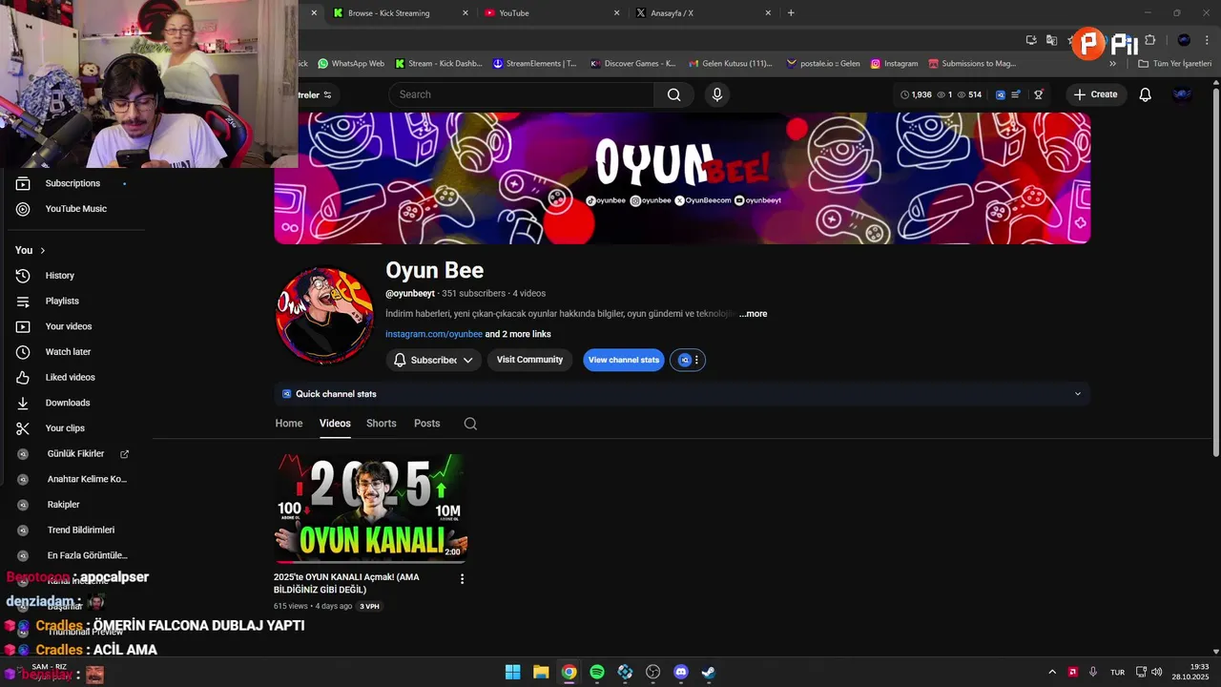Open the vidIQ list icon in header

click(x=1016, y=94)
